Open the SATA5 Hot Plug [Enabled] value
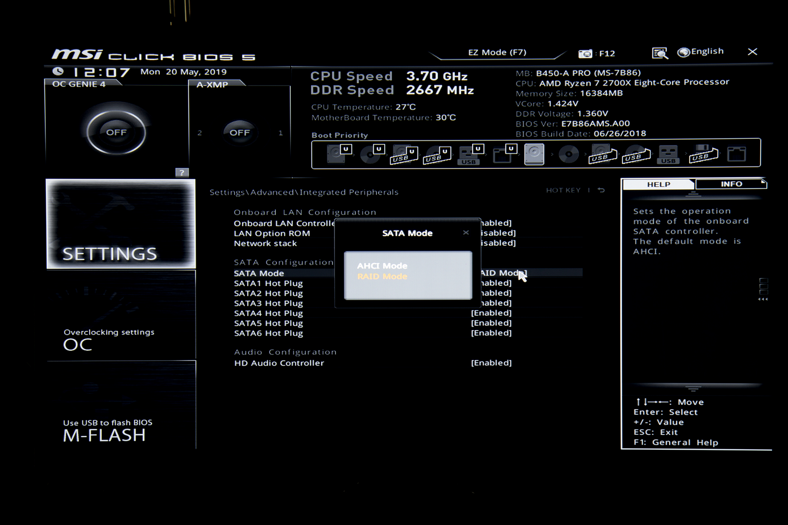This screenshot has width=788, height=525. click(x=491, y=323)
